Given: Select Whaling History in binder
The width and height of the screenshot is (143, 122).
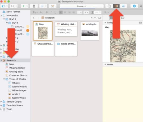Looking at the screenshot, I should coord(17,68).
